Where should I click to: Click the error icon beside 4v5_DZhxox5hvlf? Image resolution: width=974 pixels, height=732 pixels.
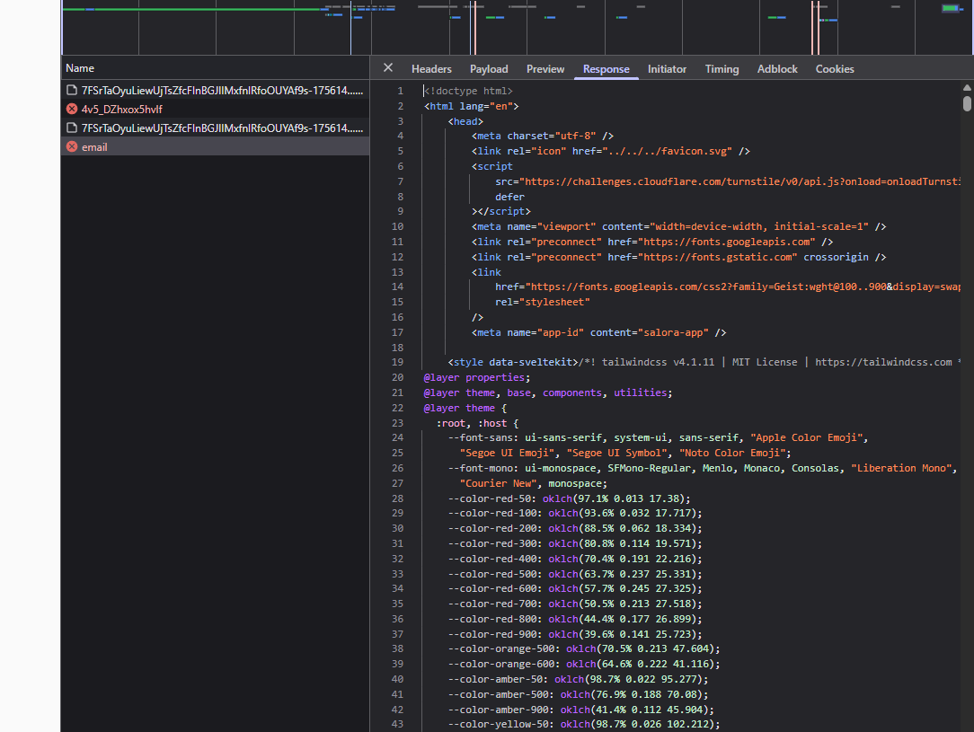(x=72, y=110)
